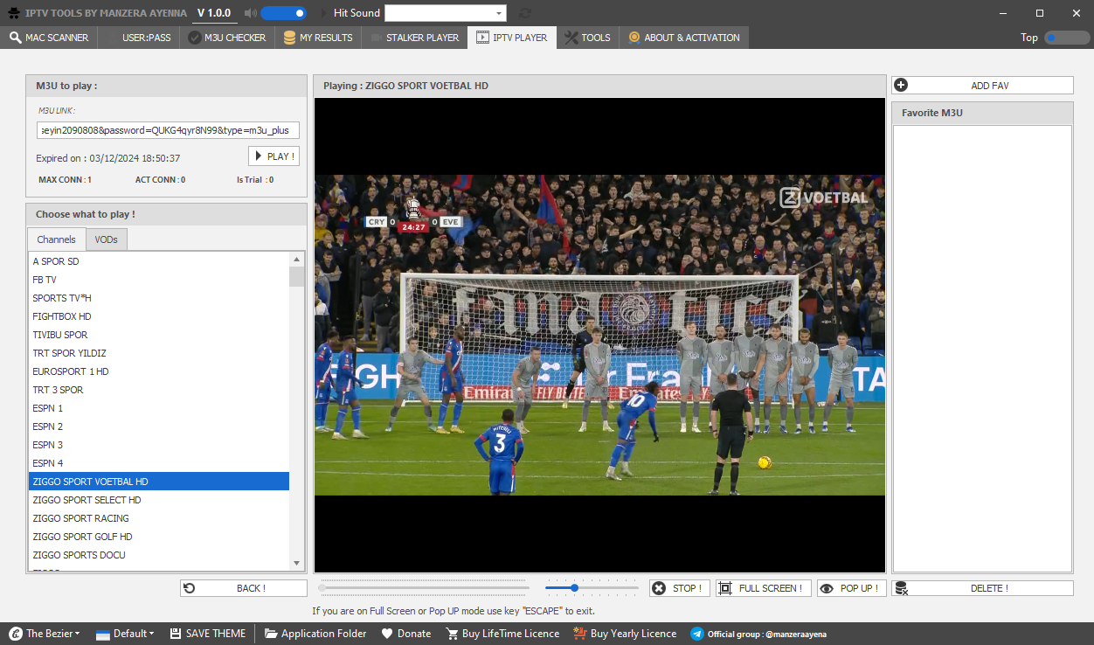Screen dimensions: 1094x645
Task: Switch to the Channels tab
Action: pyautogui.click(x=57, y=239)
